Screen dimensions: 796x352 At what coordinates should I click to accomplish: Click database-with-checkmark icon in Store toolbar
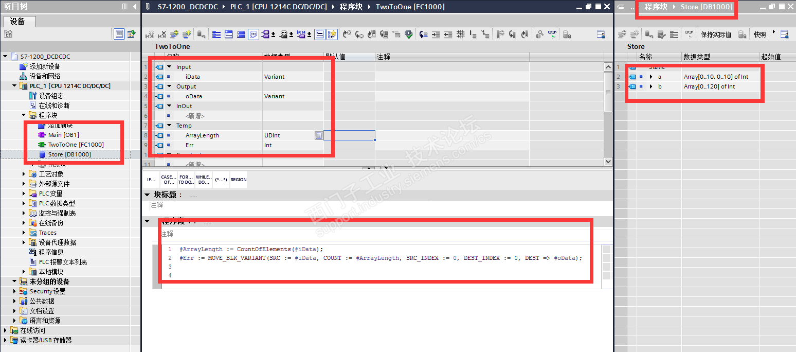[x=662, y=34]
